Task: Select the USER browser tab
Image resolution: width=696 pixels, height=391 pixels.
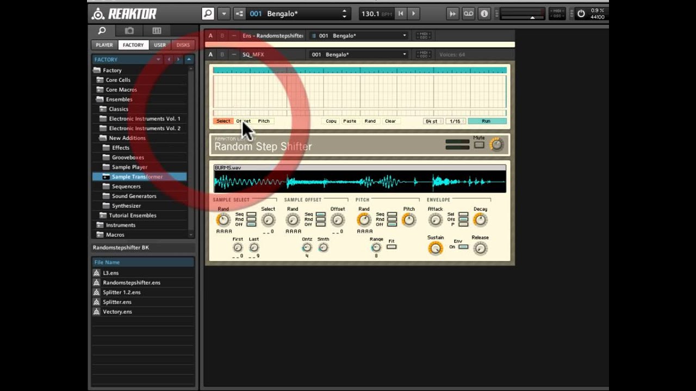Action: click(160, 45)
